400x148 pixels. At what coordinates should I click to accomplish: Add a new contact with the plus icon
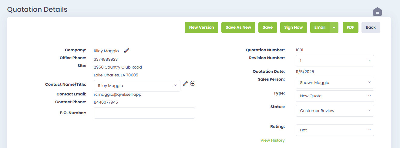tap(193, 83)
